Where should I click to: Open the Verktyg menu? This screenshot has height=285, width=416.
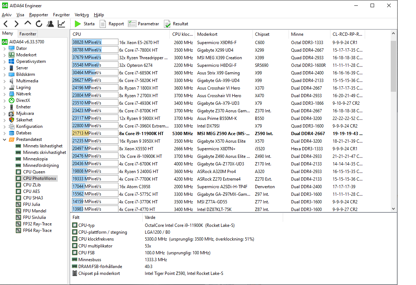pyautogui.click(x=82, y=15)
